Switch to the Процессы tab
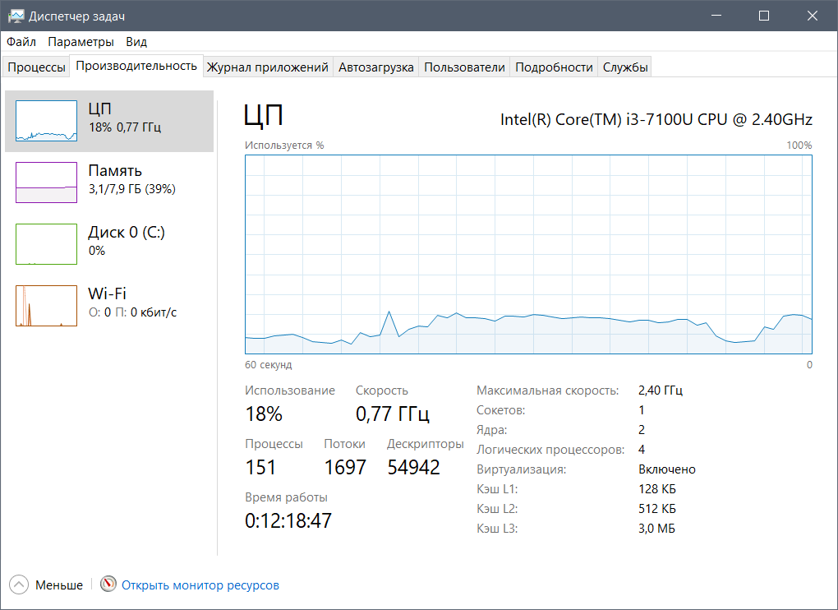 click(x=36, y=67)
